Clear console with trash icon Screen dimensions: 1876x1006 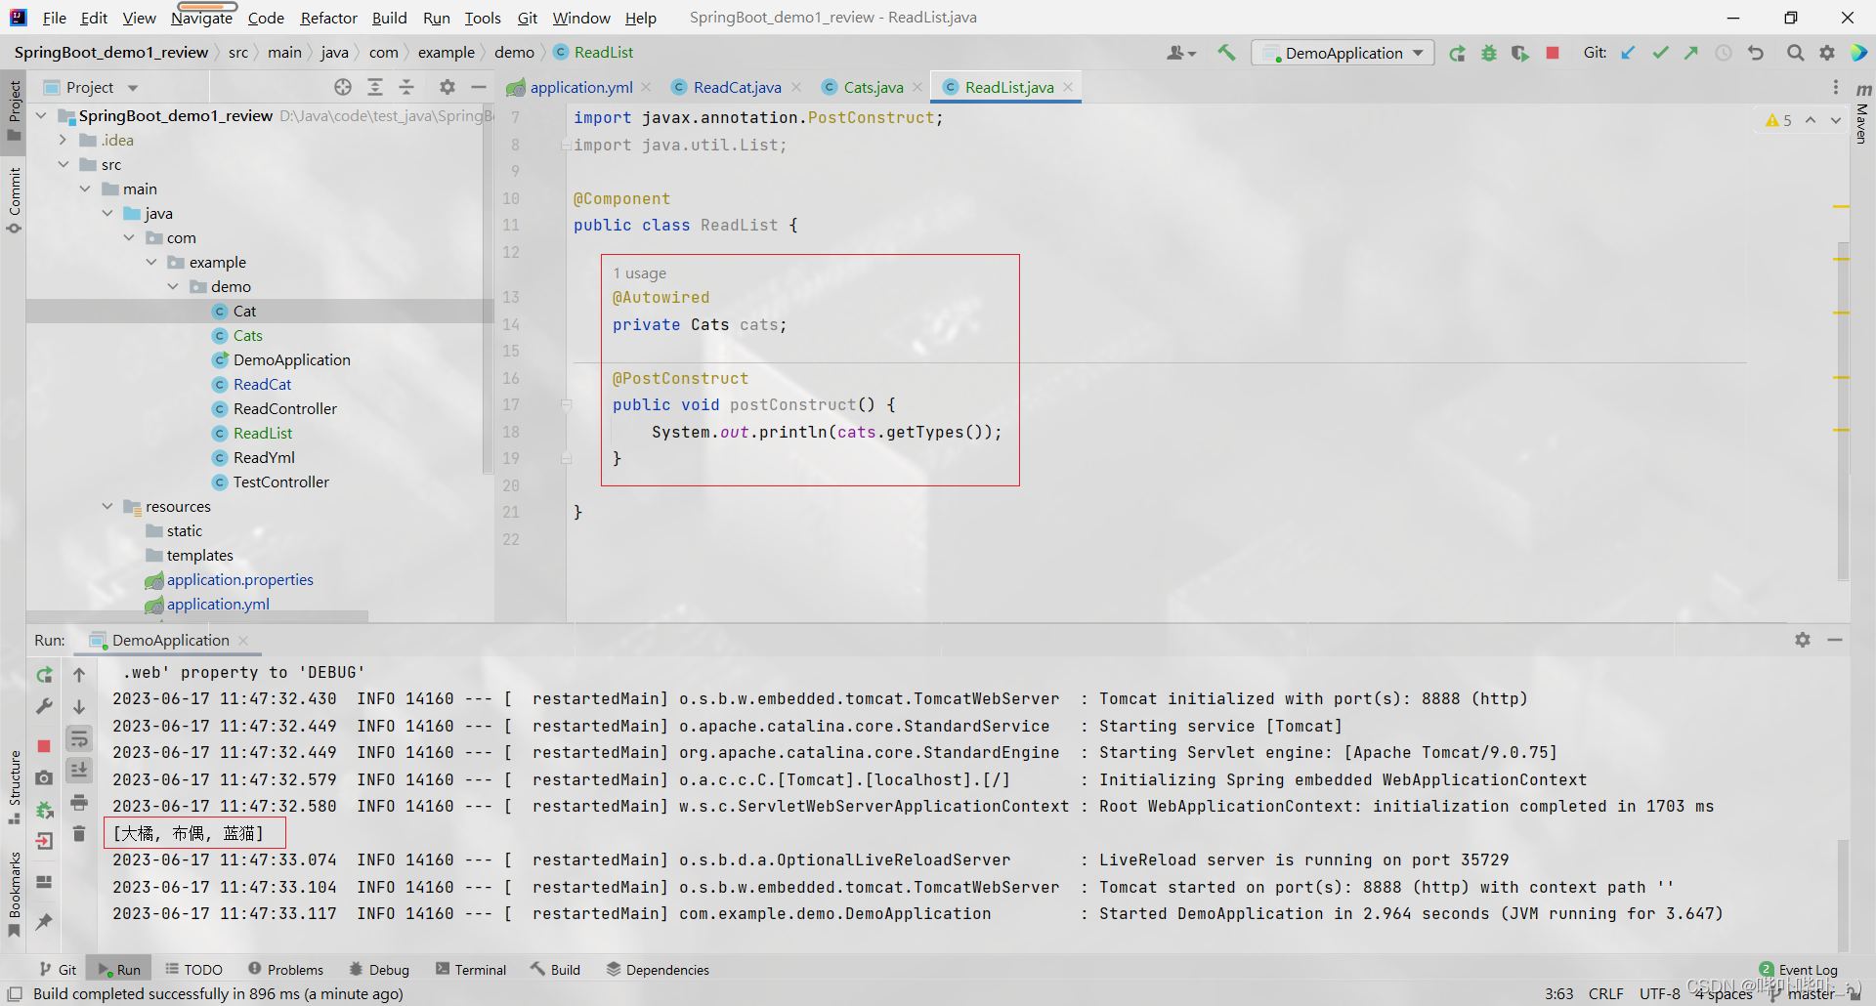click(x=79, y=834)
